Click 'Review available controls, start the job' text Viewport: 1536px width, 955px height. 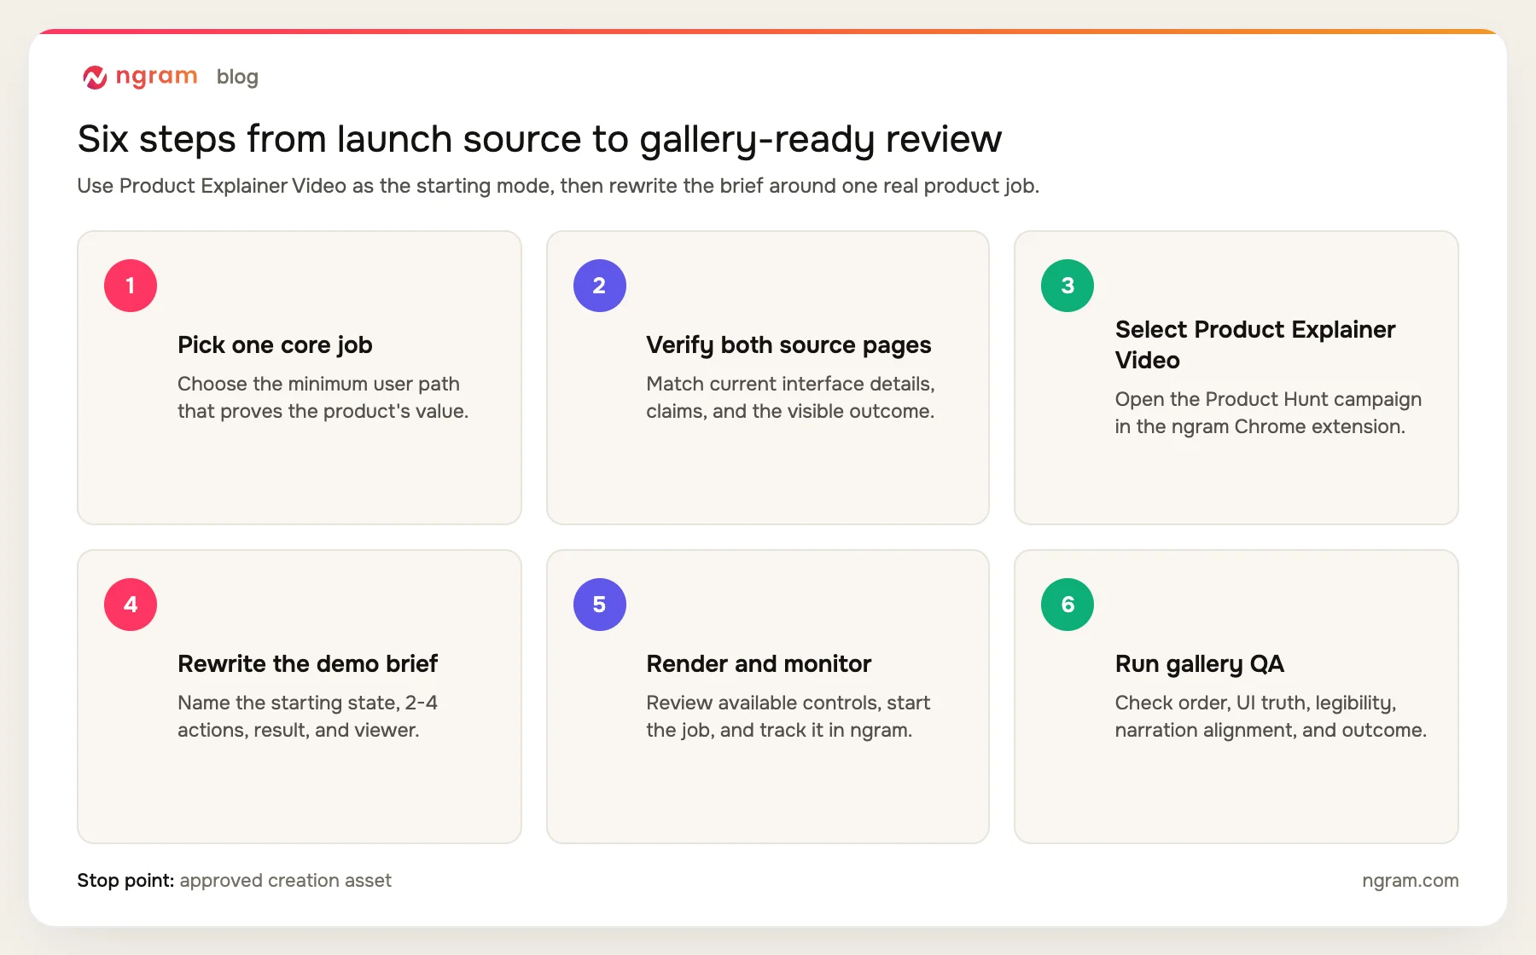tap(788, 716)
